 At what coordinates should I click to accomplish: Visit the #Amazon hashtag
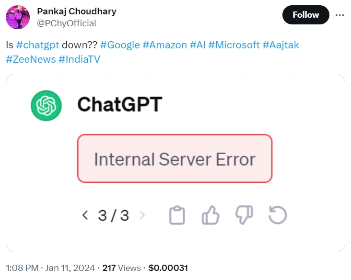point(164,45)
